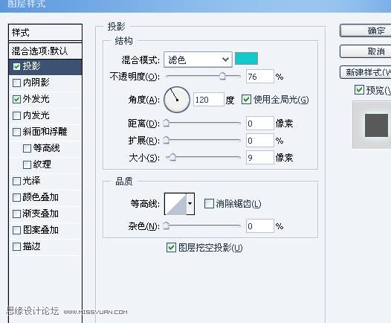
Task: Open the 斜面和浮雕 settings row
Action: click(x=45, y=132)
